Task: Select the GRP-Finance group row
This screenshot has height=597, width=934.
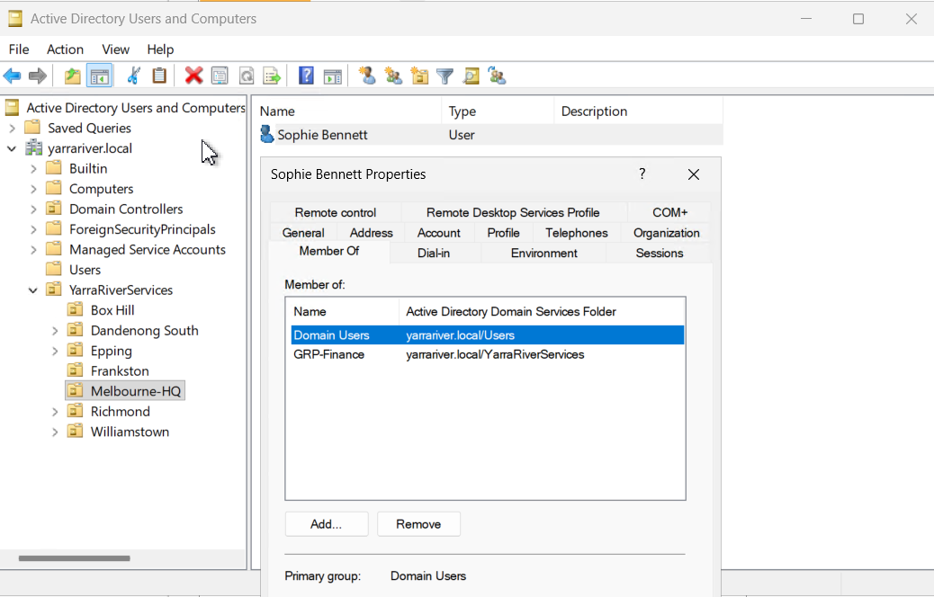Action: coord(488,354)
